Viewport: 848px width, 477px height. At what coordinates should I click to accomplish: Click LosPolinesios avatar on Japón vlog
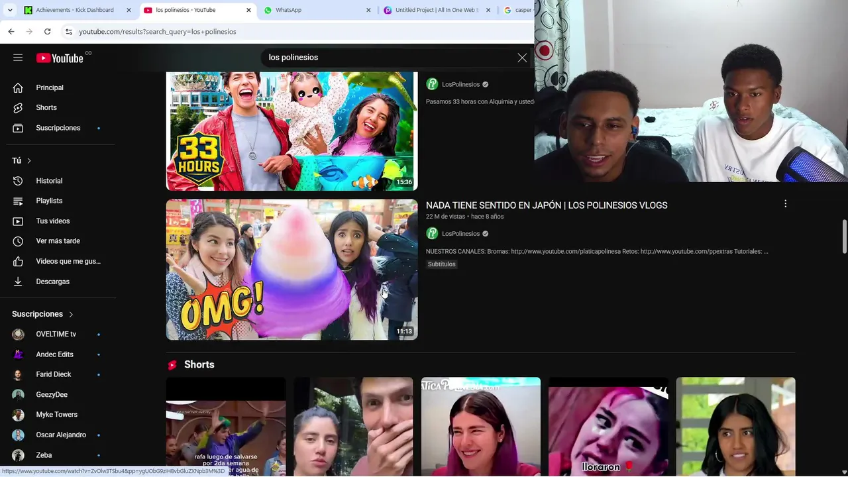tap(432, 233)
